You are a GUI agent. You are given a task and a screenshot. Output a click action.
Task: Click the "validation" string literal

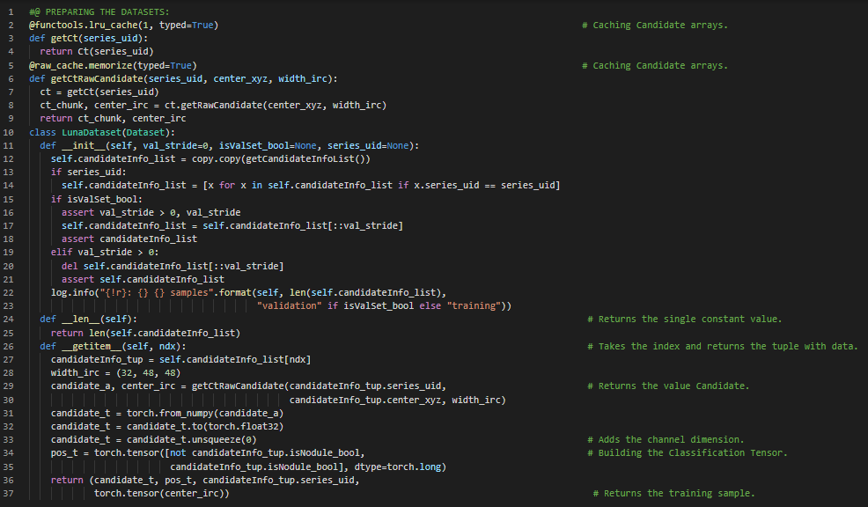coord(289,305)
